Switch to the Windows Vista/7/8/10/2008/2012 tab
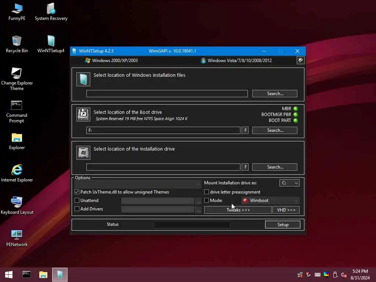The image size is (376, 282). pos(236,61)
